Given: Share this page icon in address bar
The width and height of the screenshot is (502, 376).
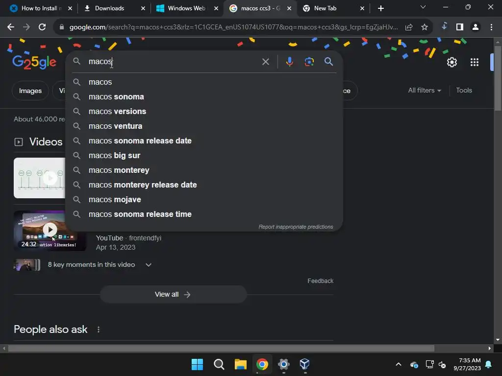Looking at the screenshot, I should point(408,27).
